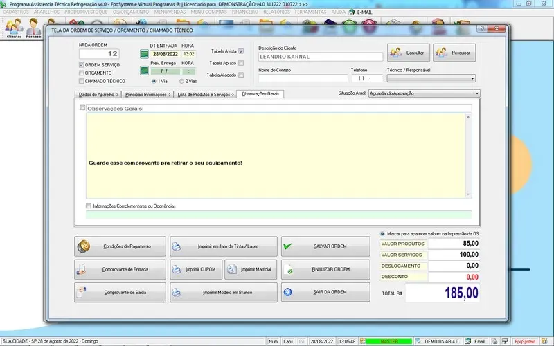Click the calendar icon beside Prev. Entrega

(145, 71)
